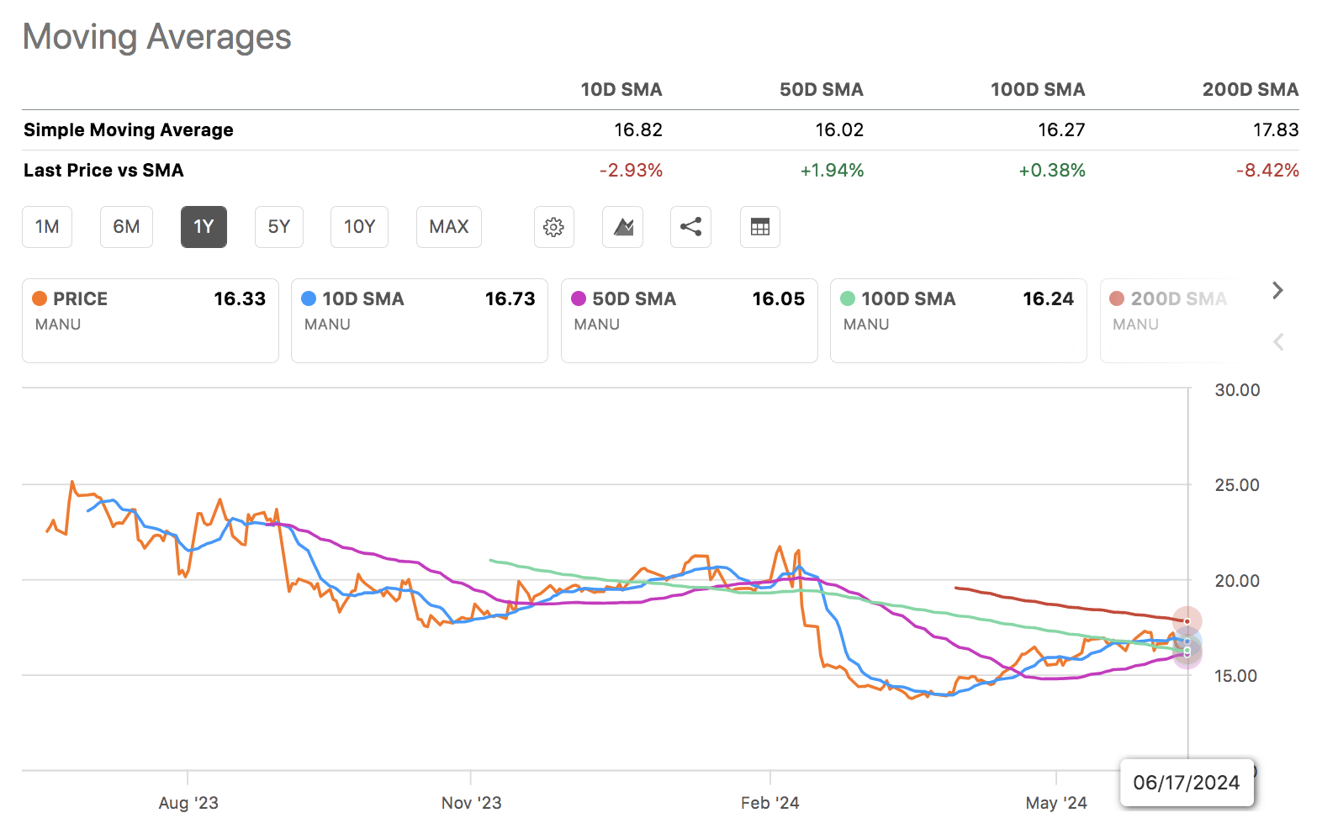Select the 1M time range
This screenshot has width=1322, height=834.
click(x=47, y=227)
